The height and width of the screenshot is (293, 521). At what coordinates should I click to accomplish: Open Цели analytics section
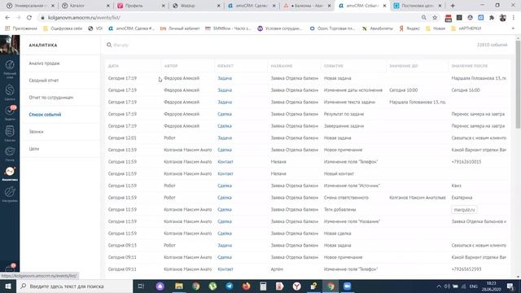tap(34, 149)
